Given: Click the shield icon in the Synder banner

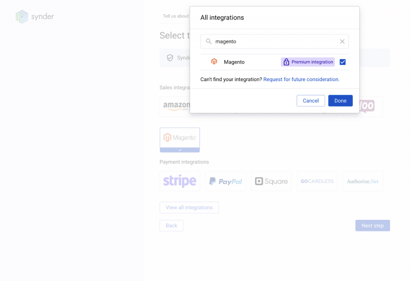Looking at the screenshot, I should point(170,58).
